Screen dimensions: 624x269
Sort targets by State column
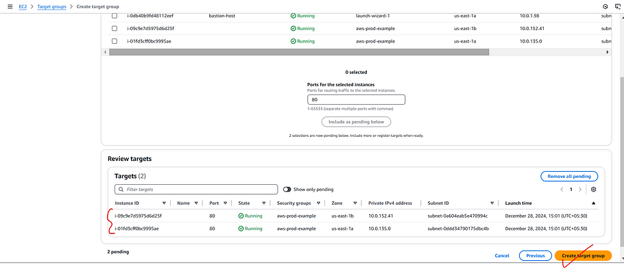click(263, 203)
